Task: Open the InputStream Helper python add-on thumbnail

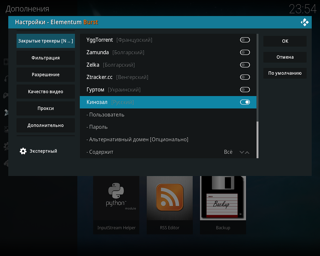Action: click(116, 198)
